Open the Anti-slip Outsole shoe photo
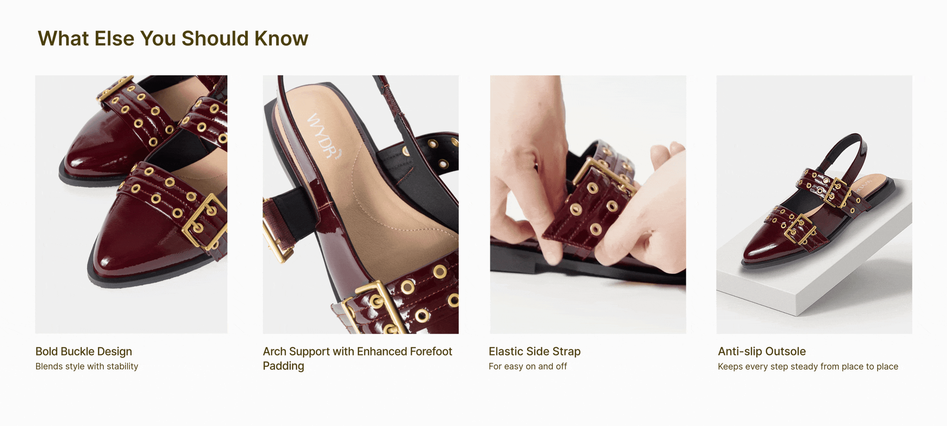The height and width of the screenshot is (426, 947). [814, 204]
